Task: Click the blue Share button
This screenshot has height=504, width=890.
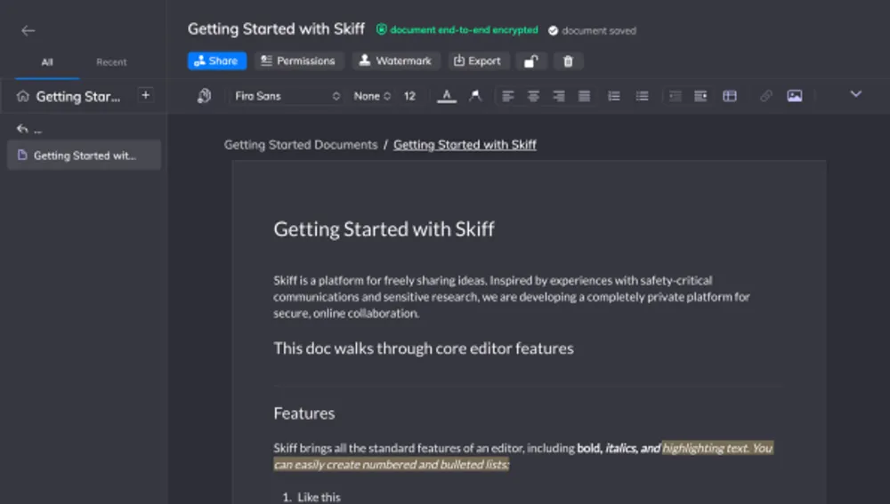Action: (x=216, y=60)
